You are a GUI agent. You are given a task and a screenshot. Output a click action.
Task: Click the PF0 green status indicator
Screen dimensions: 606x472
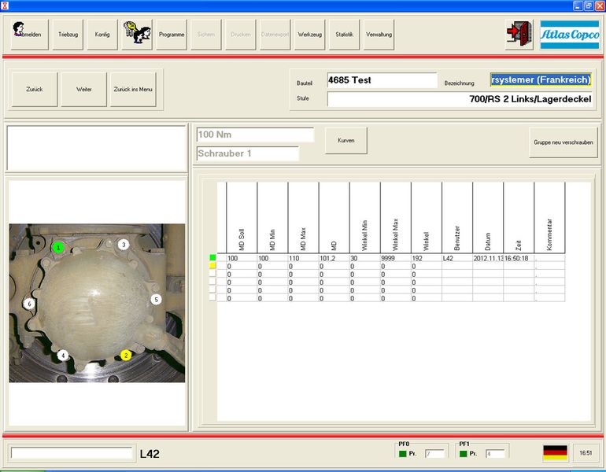[403, 454]
